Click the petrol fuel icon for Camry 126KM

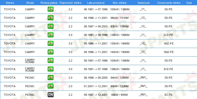(x=50, y=26)
